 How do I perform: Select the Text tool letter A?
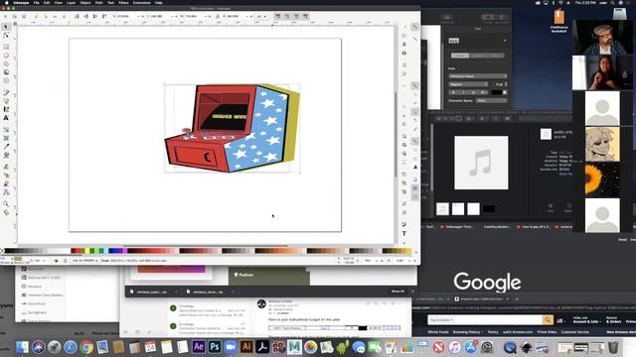click(6, 118)
